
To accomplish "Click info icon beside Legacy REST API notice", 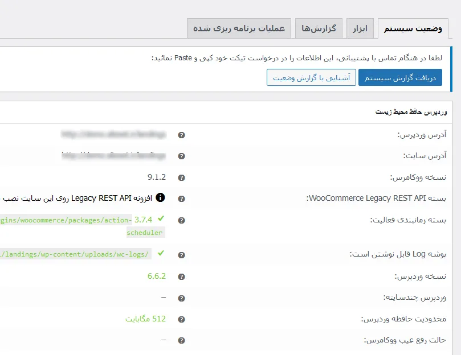I will click(x=160, y=197).
